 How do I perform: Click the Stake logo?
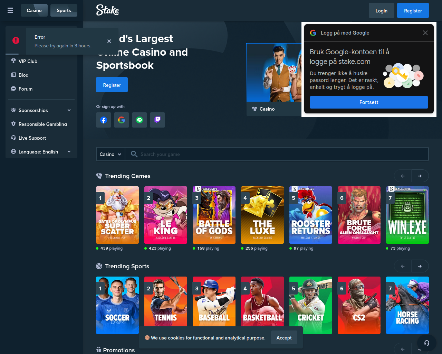pyautogui.click(x=107, y=10)
